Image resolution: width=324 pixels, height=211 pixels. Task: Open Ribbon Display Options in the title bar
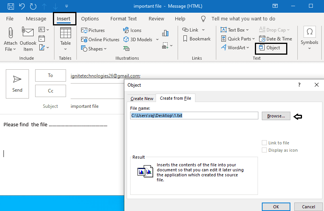pos(275,6)
